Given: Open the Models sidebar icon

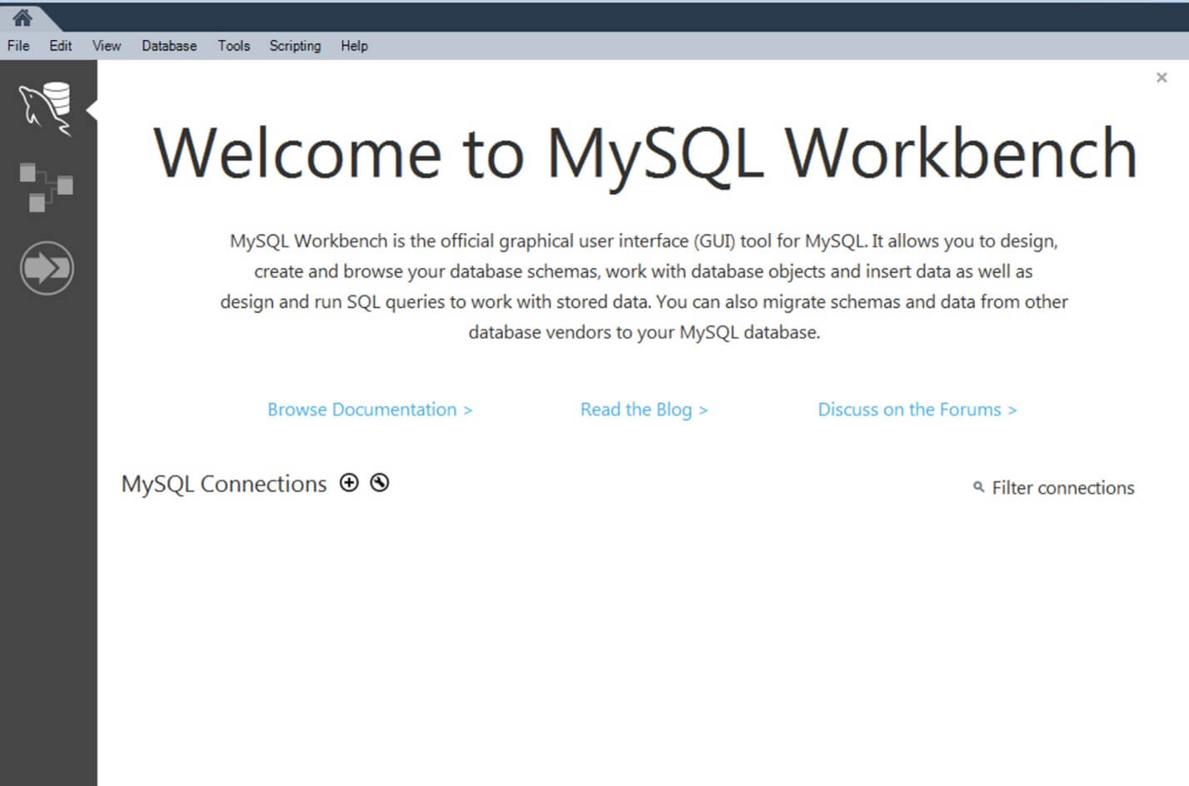Looking at the screenshot, I should point(46,187).
